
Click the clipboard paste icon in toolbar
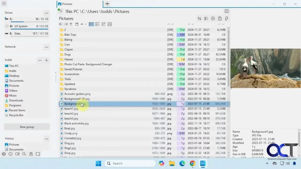coord(220,18)
